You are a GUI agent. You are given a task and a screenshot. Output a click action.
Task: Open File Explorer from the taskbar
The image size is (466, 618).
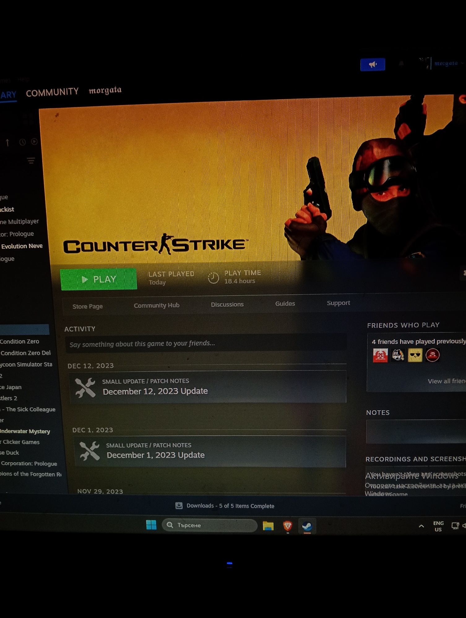pyautogui.click(x=268, y=526)
